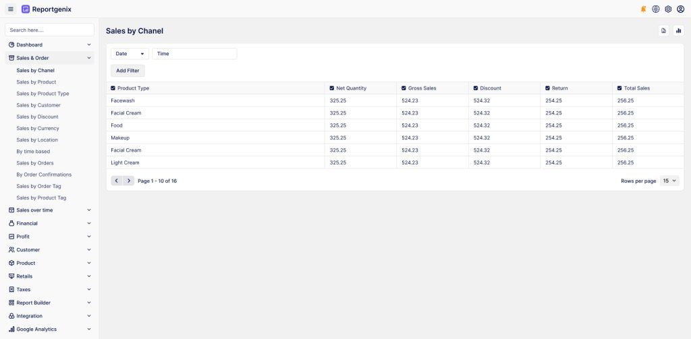This screenshot has width=691, height=339.
Task: Click the Makeup table cell
Action: point(215,137)
